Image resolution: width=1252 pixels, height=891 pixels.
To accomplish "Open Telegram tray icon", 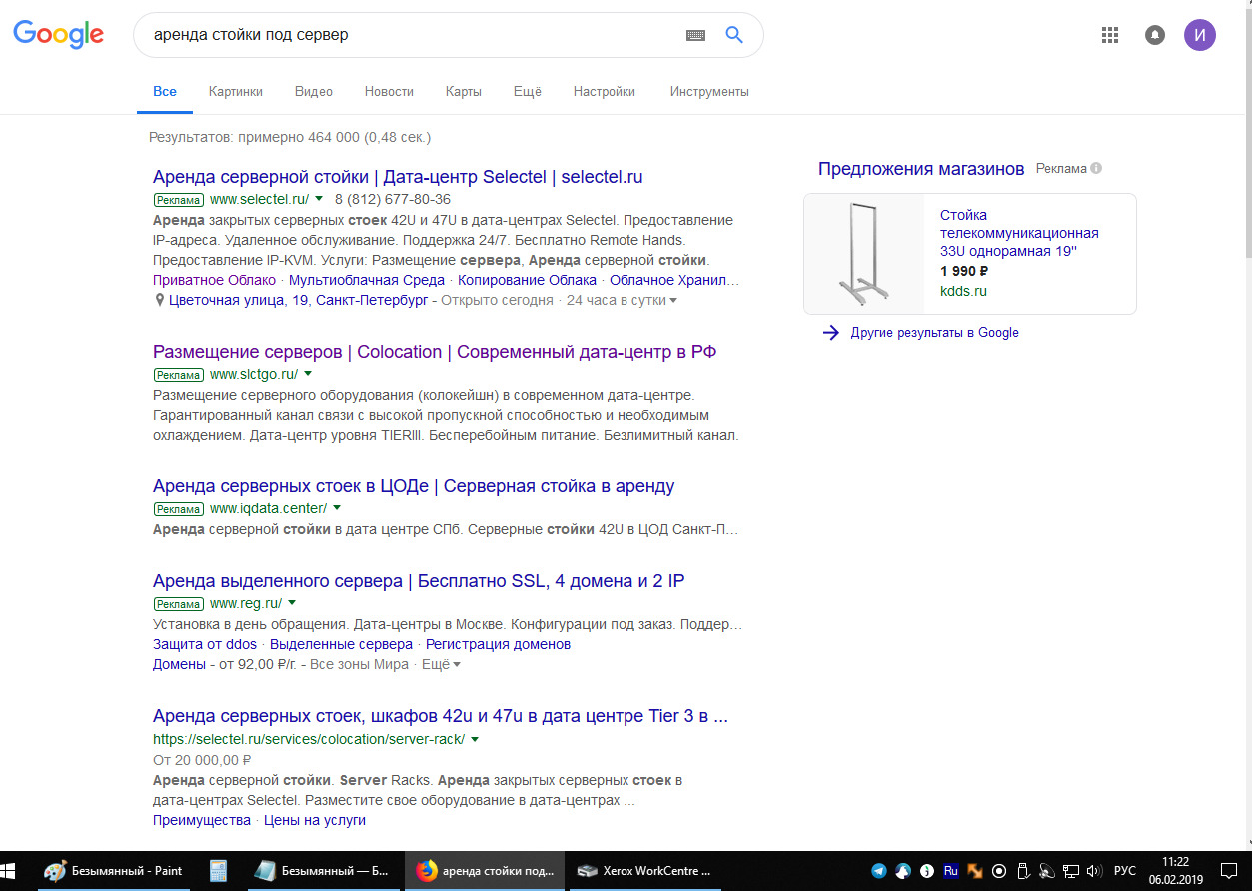I will pyautogui.click(x=879, y=871).
